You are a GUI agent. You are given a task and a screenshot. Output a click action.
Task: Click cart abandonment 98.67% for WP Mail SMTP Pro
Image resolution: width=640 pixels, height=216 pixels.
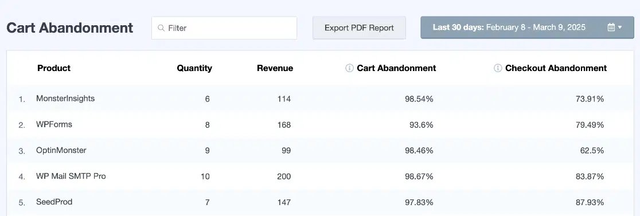pos(419,176)
